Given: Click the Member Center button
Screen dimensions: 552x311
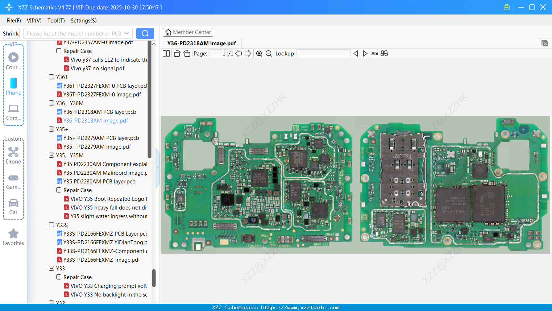Looking at the screenshot, I should pos(188,32).
